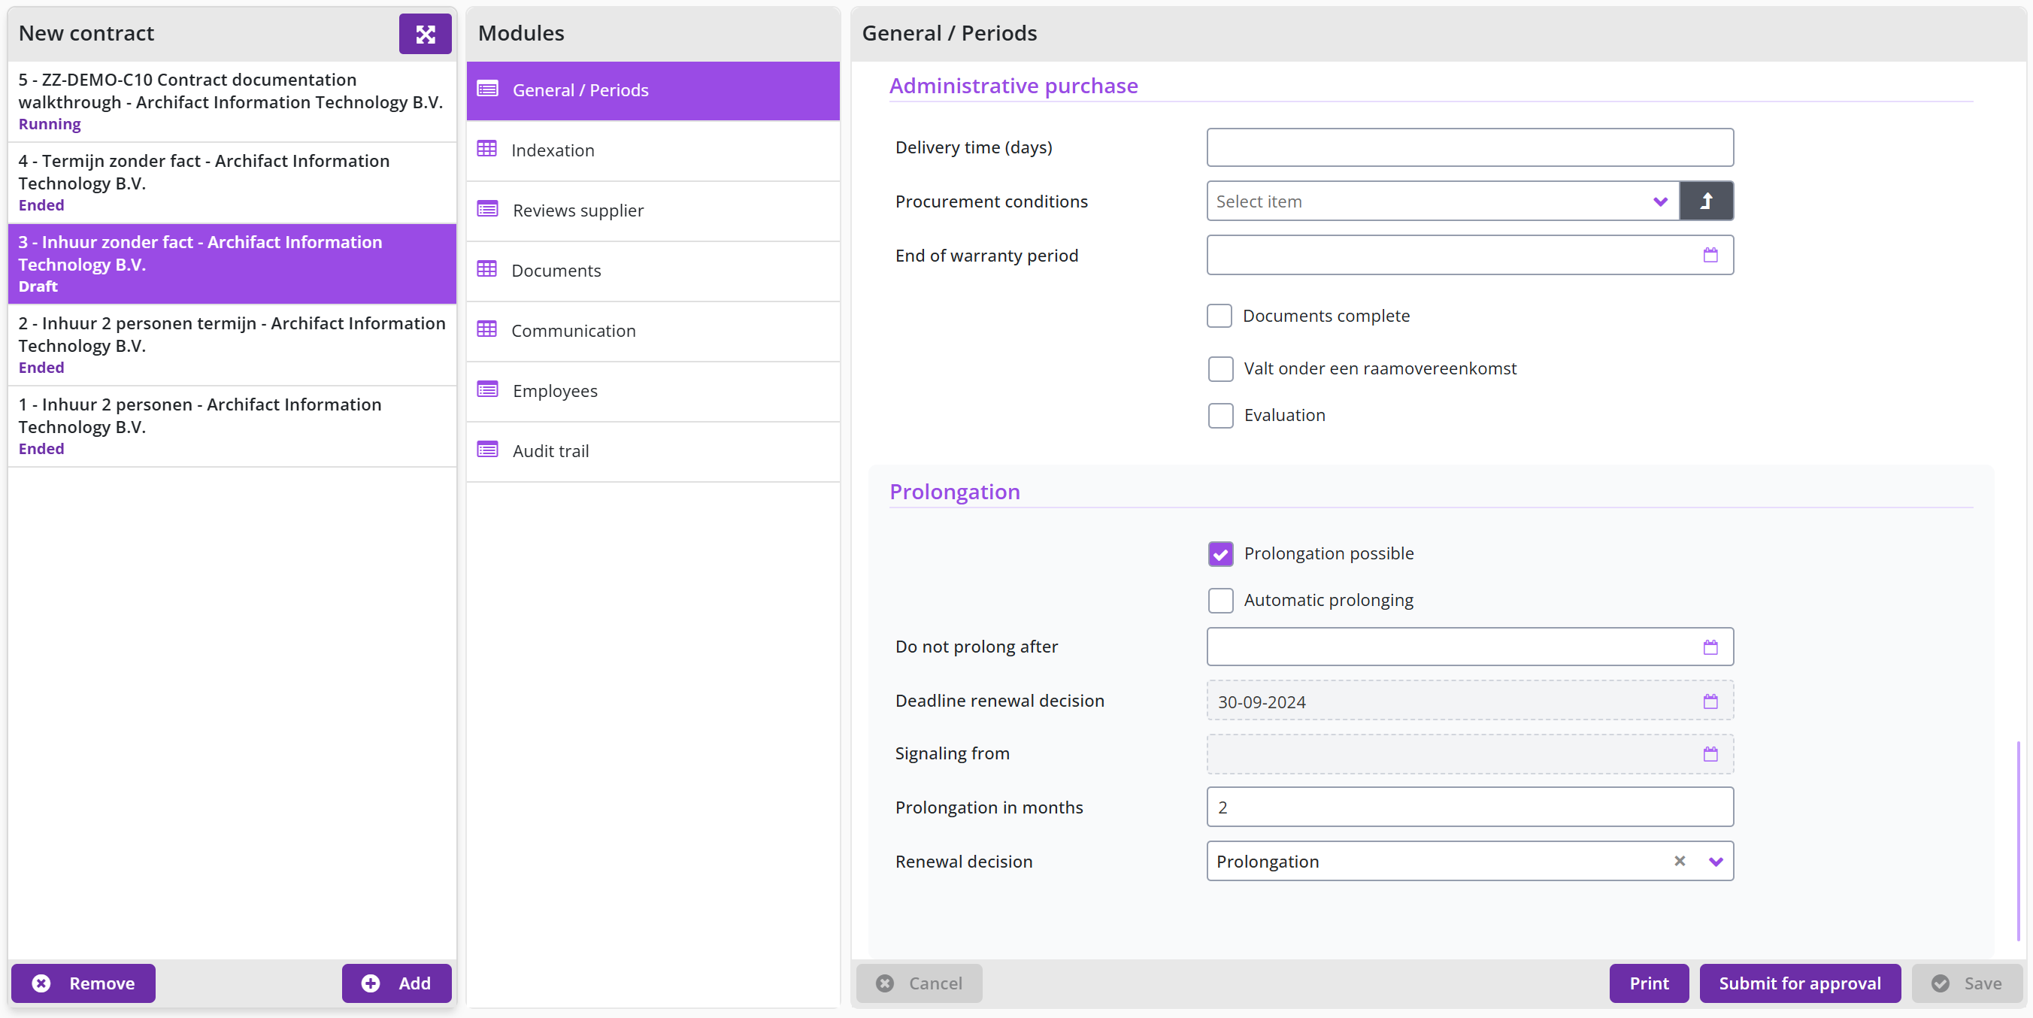Viewport: 2033px width, 1018px height.
Task: Select contract 4 Termijn zonder fact
Action: pyautogui.click(x=232, y=183)
